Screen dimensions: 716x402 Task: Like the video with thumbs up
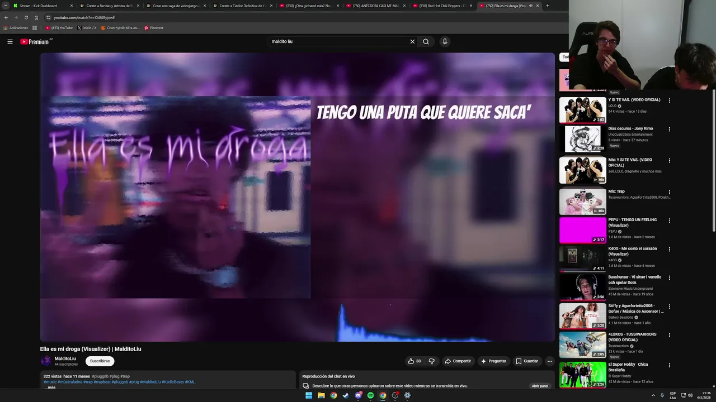(414, 361)
